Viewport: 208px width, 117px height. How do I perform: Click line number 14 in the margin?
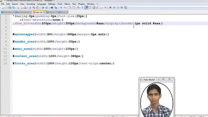[5, 63]
